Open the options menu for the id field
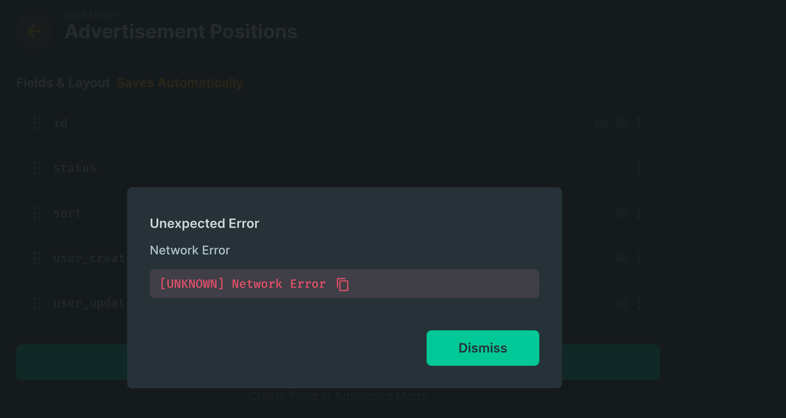Image resolution: width=786 pixels, height=418 pixels. point(639,123)
